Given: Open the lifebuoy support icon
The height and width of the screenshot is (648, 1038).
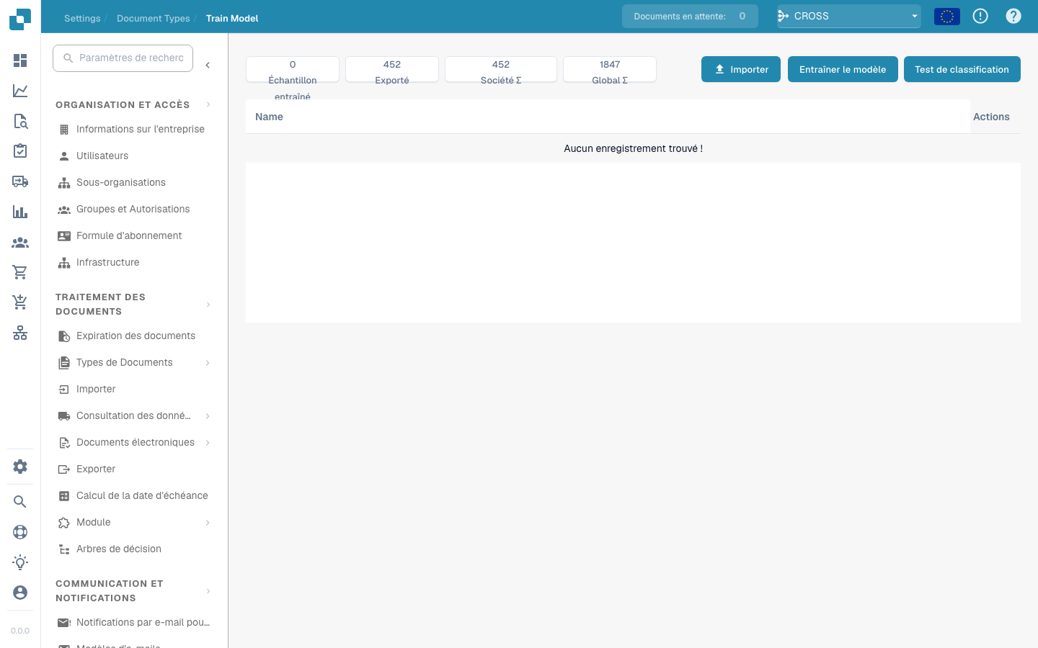Looking at the screenshot, I should click(x=20, y=532).
